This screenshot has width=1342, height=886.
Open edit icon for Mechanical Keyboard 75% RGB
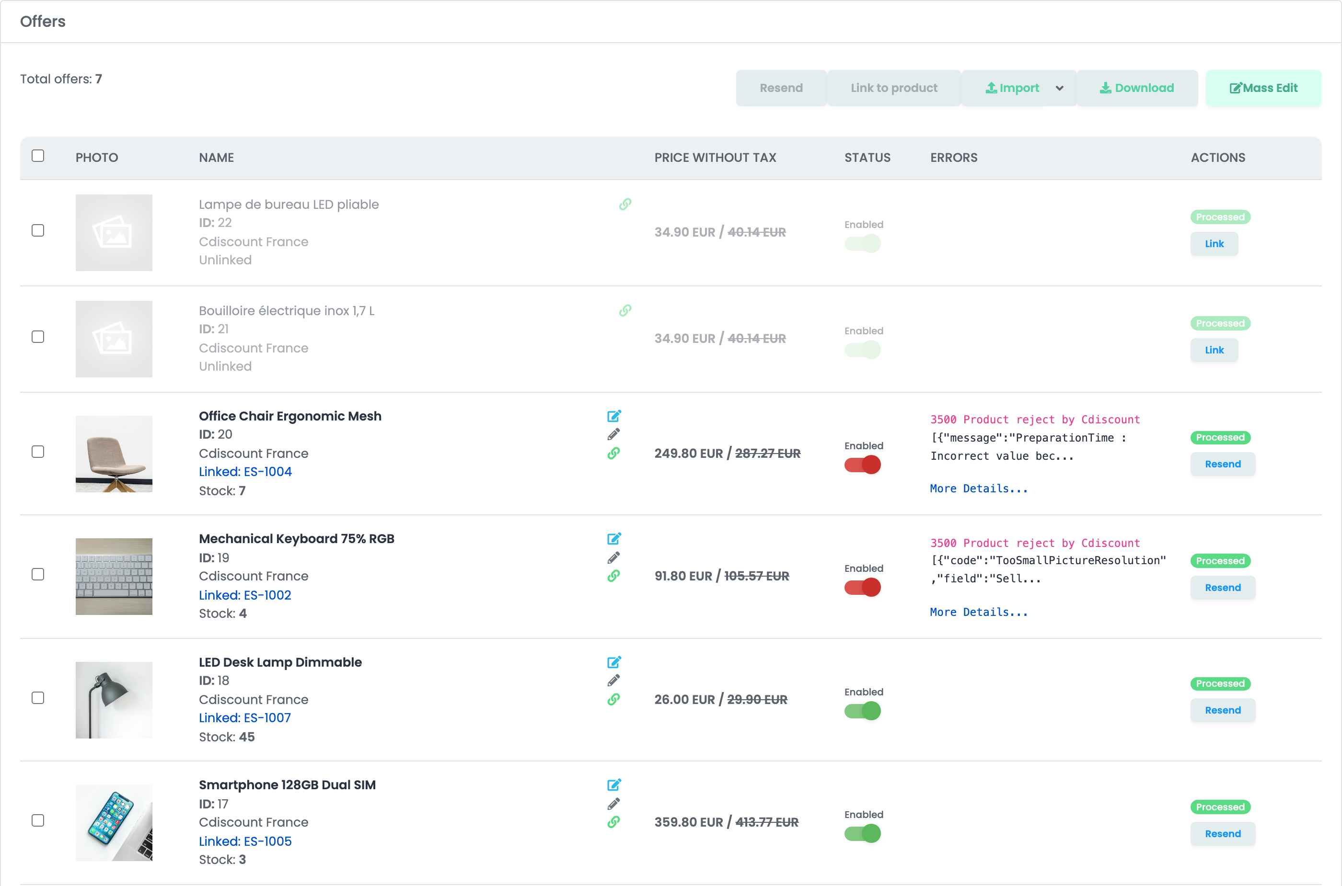614,538
